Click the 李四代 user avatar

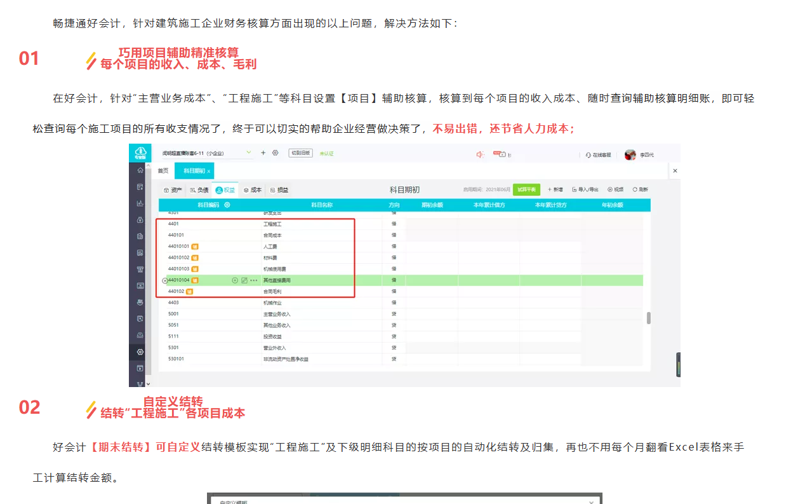click(x=630, y=154)
